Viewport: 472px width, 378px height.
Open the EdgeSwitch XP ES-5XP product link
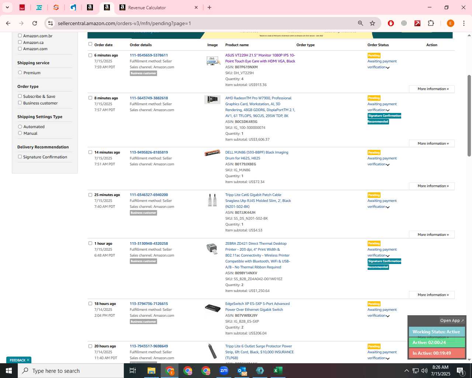point(257,307)
